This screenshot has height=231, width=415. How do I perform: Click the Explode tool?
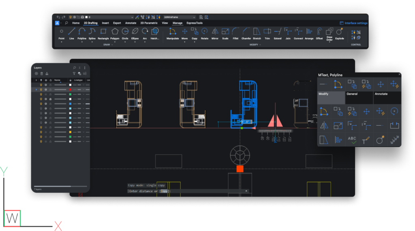point(340,32)
